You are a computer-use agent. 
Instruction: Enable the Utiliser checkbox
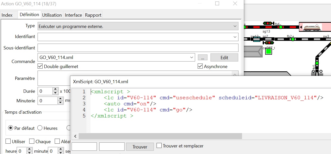(x=8, y=141)
